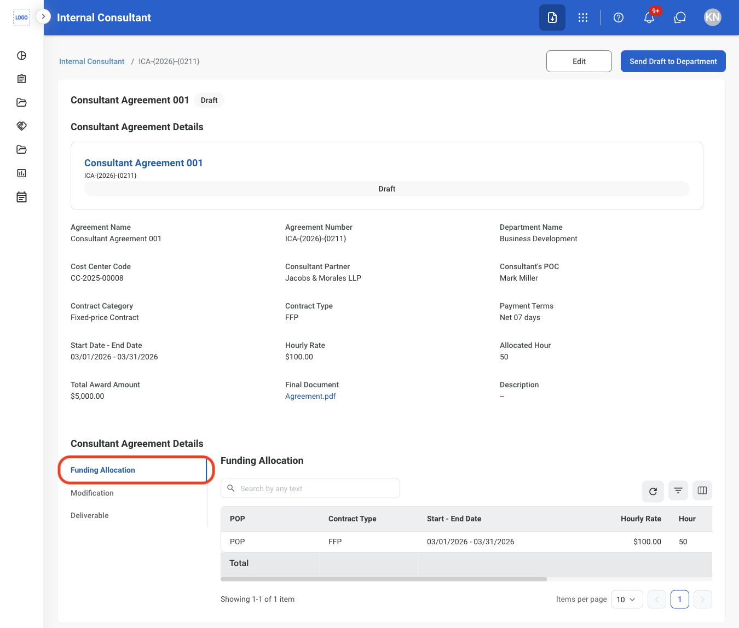Open the handshake sidebar icon
The image size is (739, 628).
[x=21, y=126]
